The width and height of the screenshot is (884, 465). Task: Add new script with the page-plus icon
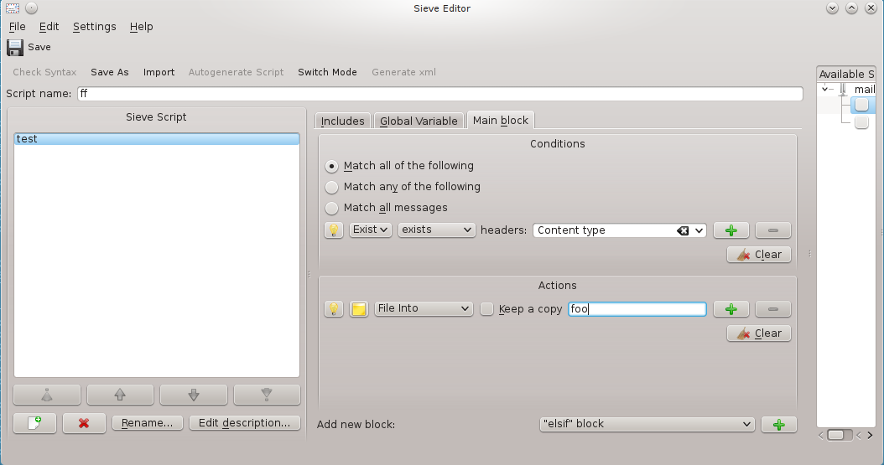point(35,423)
